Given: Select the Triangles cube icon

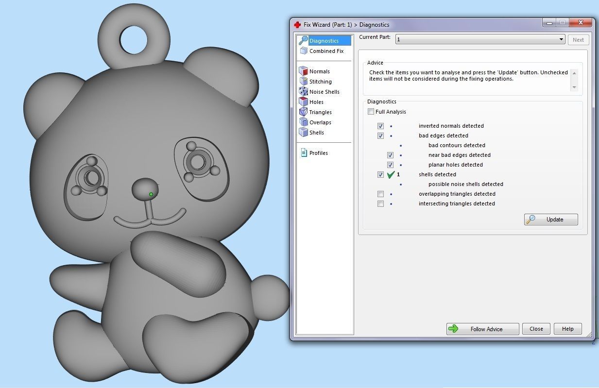Looking at the screenshot, I should pyautogui.click(x=304, y=112).
